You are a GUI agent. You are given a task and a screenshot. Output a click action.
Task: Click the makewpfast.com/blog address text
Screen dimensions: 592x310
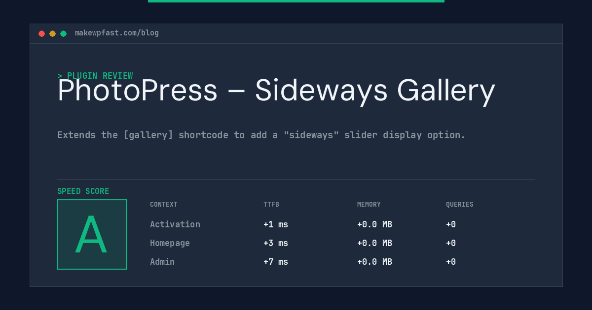pyautogui.click(x=117, y=33)
